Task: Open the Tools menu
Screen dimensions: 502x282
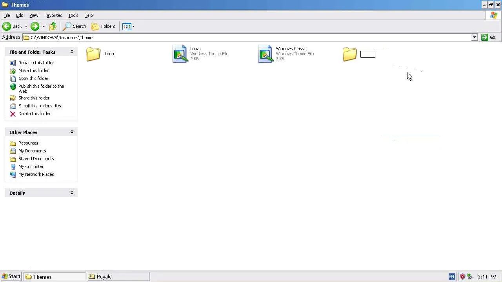Action: point(73,15)
